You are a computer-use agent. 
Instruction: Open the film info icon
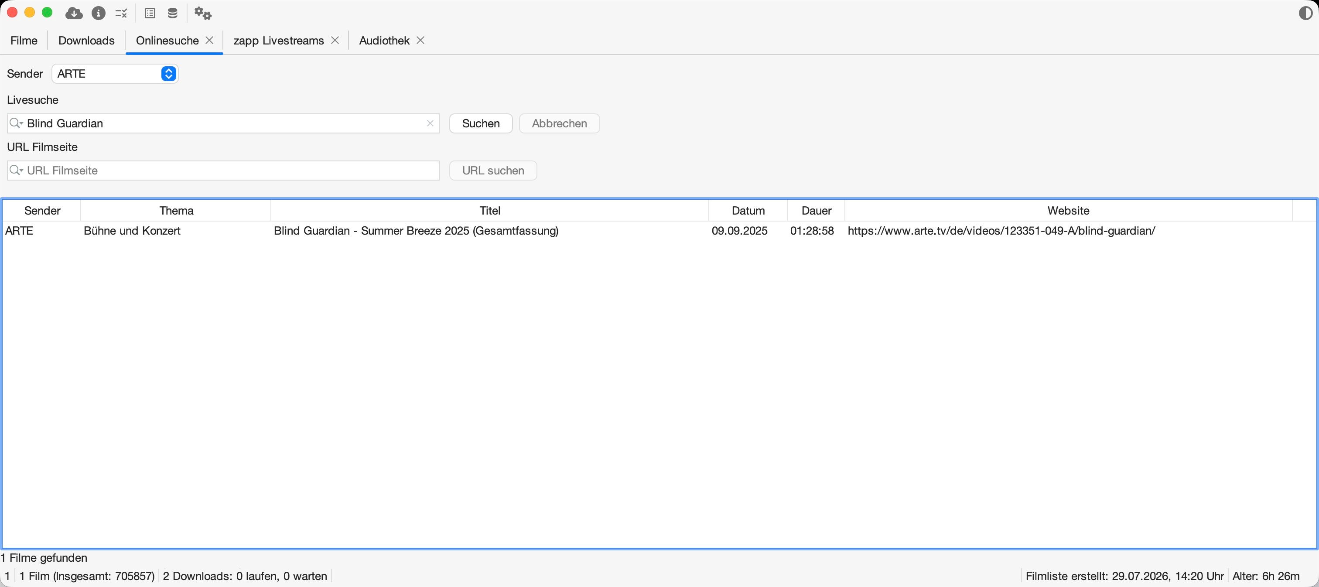click(98, 14)
